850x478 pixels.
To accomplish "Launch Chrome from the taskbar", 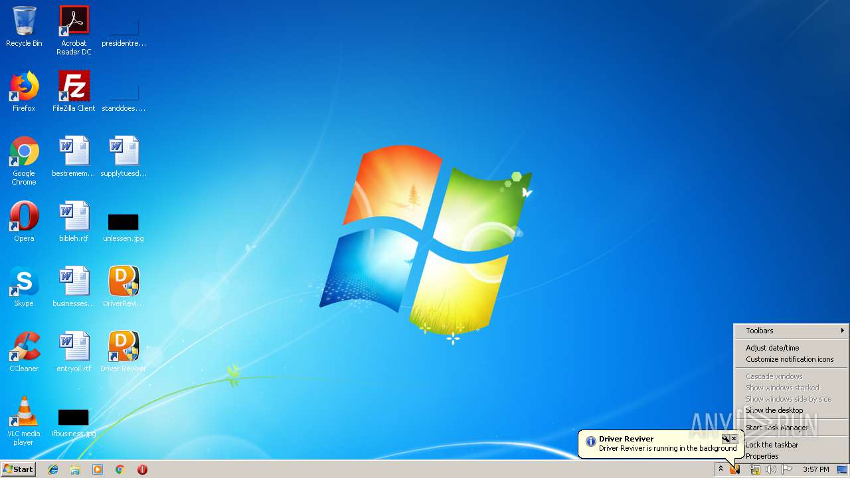I will [x=120, y=469].
